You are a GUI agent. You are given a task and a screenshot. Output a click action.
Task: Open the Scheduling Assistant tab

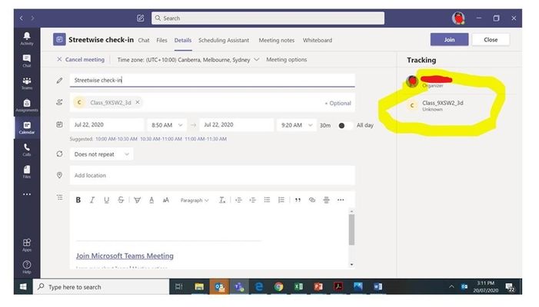[224, 40]
